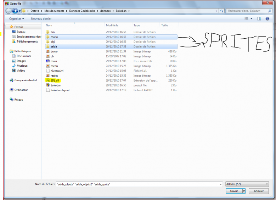The width and height of the screenshot is (276, 200).
Task: Open Documents library in sidebar
Action: (x=22, y=56)
